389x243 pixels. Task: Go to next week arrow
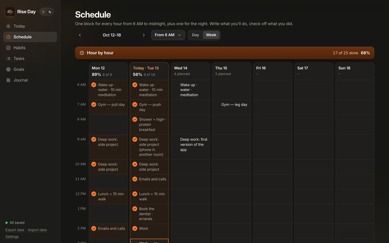(144, 35)
